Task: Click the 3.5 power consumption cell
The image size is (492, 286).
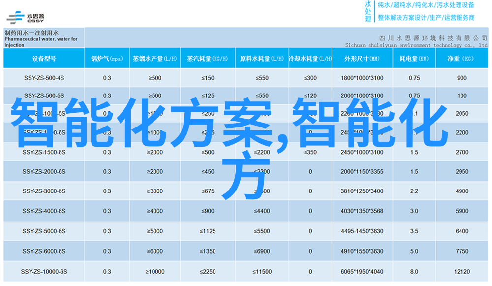Action: 414,231
